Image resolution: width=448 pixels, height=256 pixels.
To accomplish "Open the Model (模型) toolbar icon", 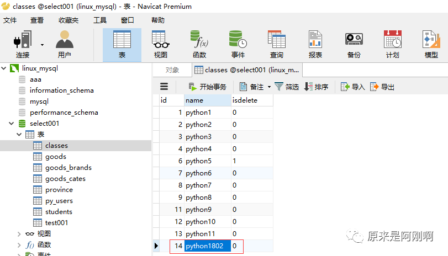I will [x=431, y=44].
